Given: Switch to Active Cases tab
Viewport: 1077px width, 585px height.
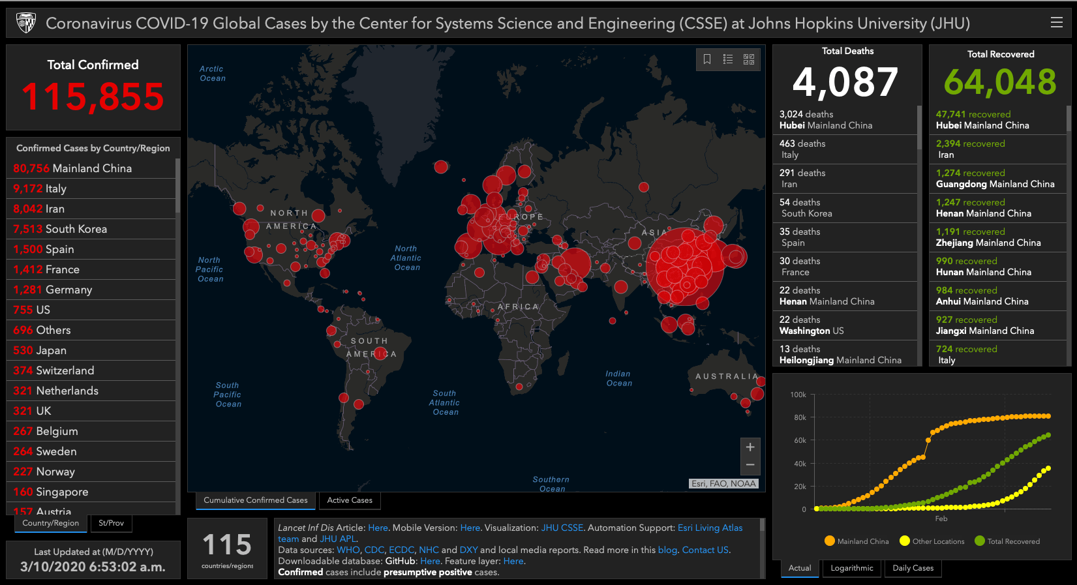Looking at the screenshot, I should pos(350,500).
